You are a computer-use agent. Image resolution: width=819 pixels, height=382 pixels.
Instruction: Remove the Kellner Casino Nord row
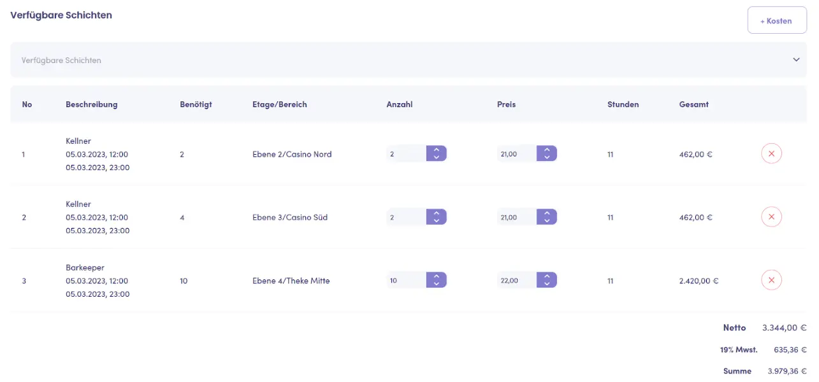pos(771,154)
